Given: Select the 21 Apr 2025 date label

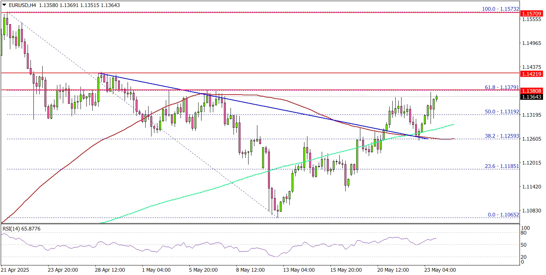Looking at the screenshot, I should (15, 269).
